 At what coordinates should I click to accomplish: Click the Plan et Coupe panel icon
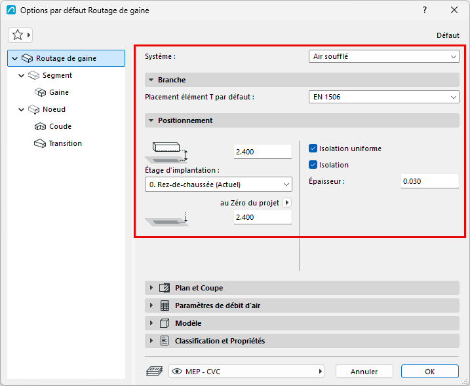click(165, 288)
